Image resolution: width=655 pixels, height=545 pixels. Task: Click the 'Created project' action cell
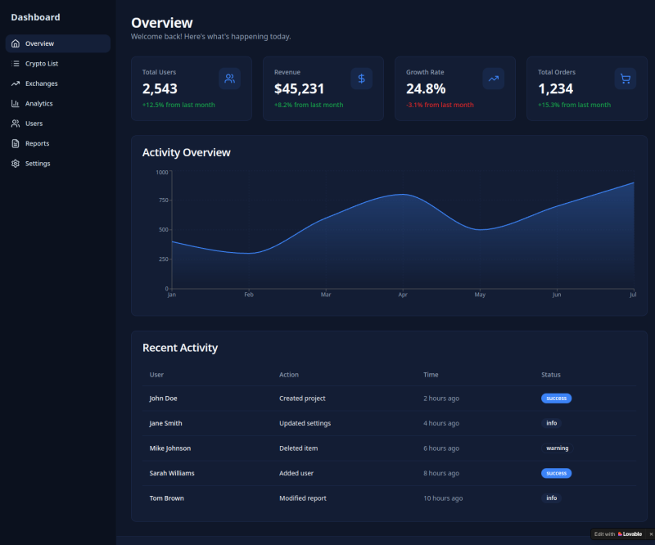tap(302, 399)
